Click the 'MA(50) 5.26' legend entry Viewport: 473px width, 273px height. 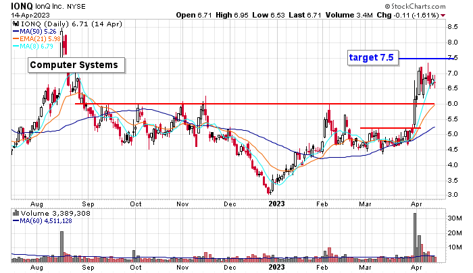[x=38, y=31]
